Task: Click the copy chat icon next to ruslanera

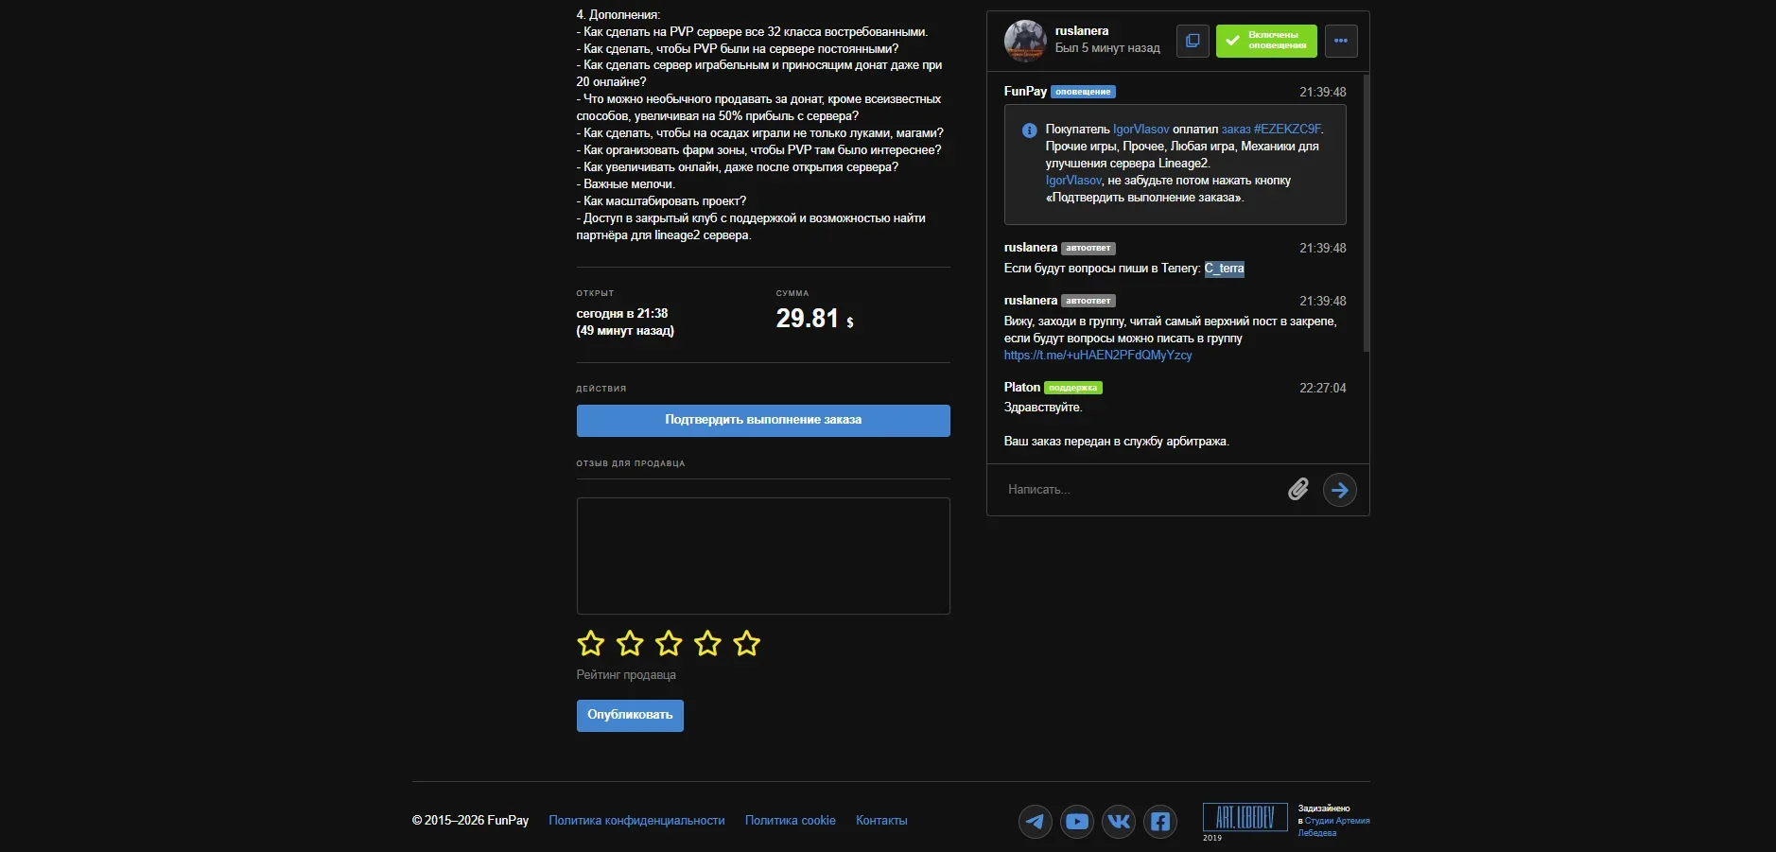Action: (1193, 41)
